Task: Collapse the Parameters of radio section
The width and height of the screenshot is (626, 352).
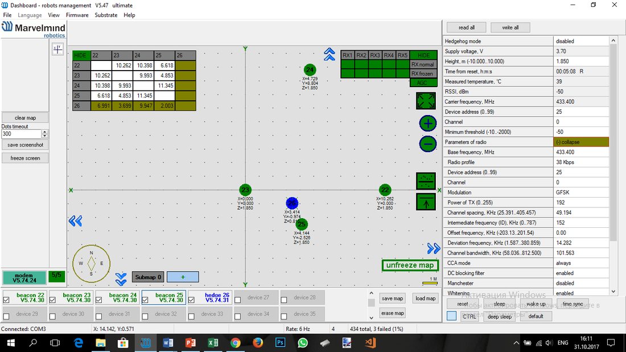Action: click(x=581, y=142)
